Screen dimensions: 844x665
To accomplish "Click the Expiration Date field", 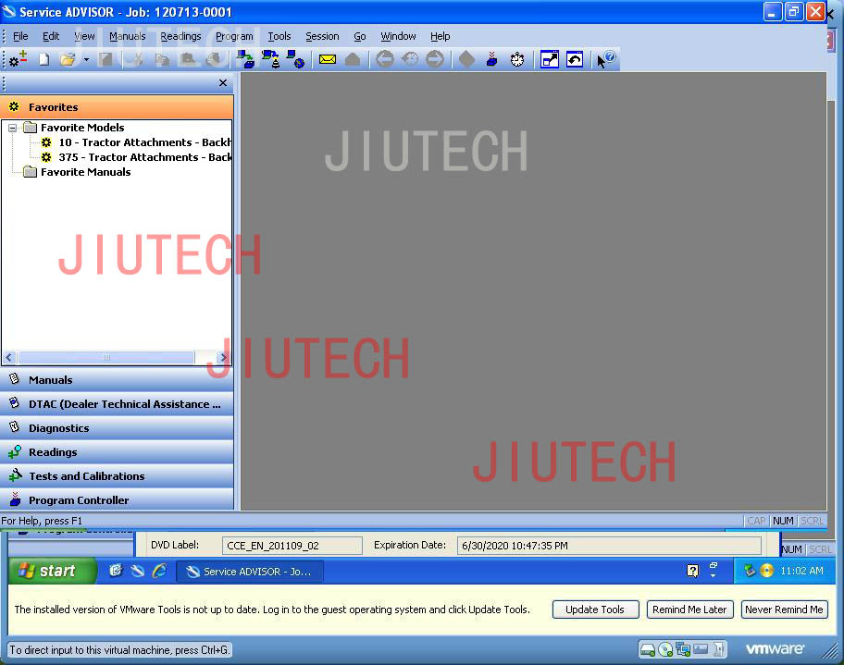I will [609, 546].
